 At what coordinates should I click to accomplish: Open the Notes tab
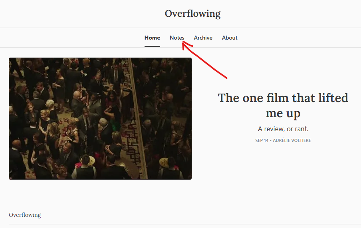point(177,38)
